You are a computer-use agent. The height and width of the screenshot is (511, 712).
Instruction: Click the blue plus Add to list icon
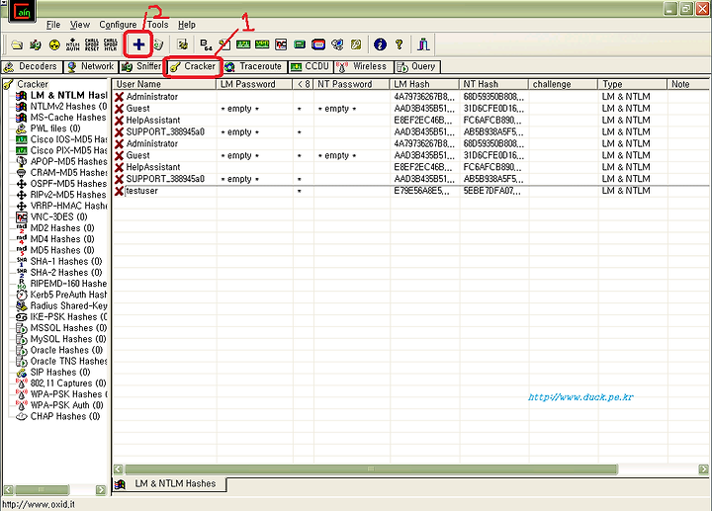[x=138, y=44]
